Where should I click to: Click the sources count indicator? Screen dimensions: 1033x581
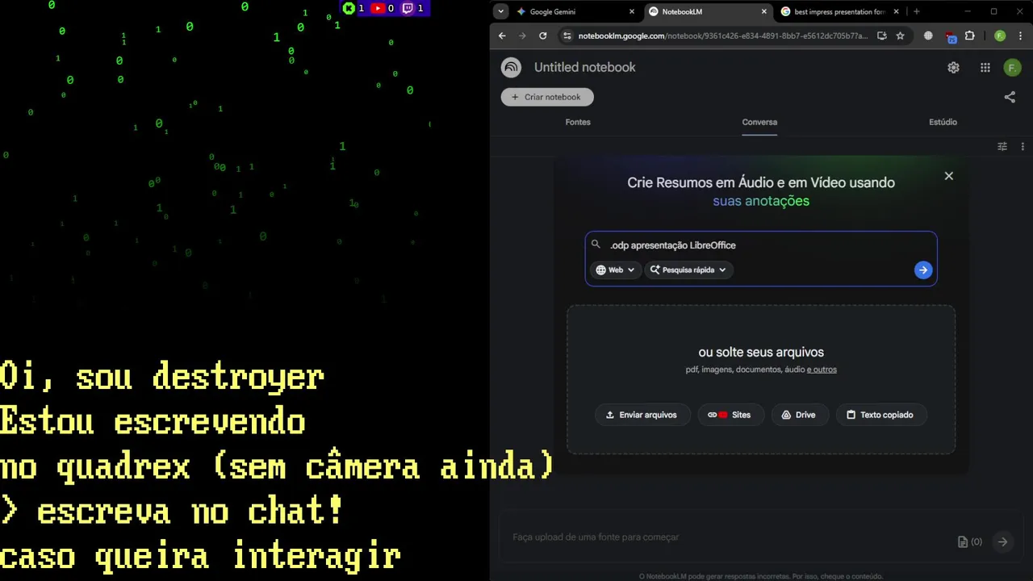pos(970,542)
